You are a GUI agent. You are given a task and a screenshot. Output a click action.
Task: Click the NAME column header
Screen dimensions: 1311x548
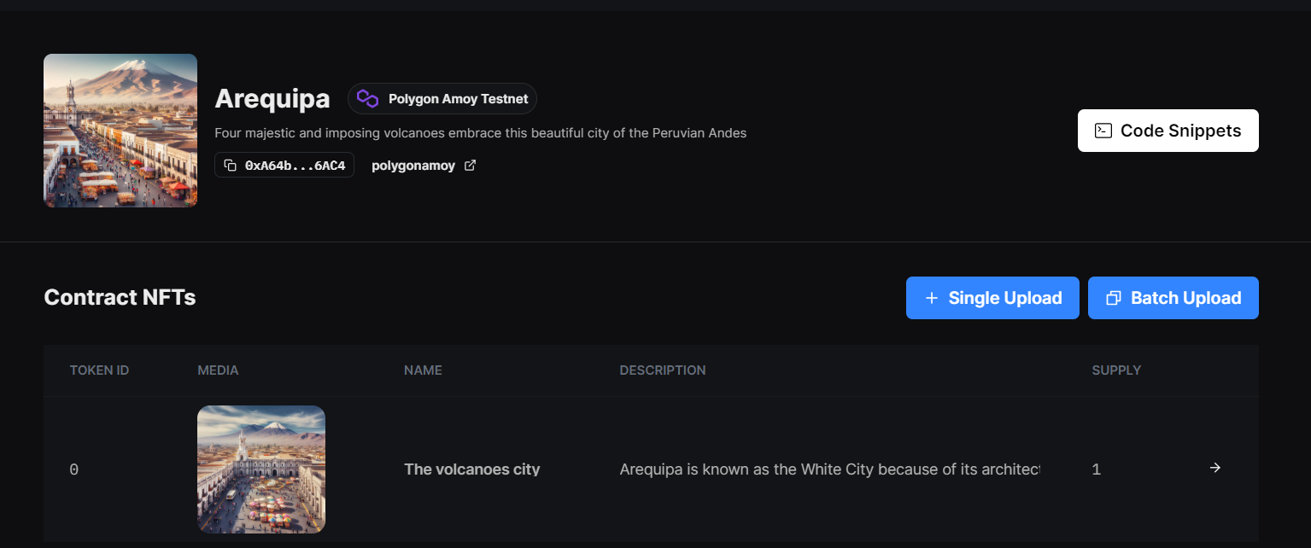point(423,370)
